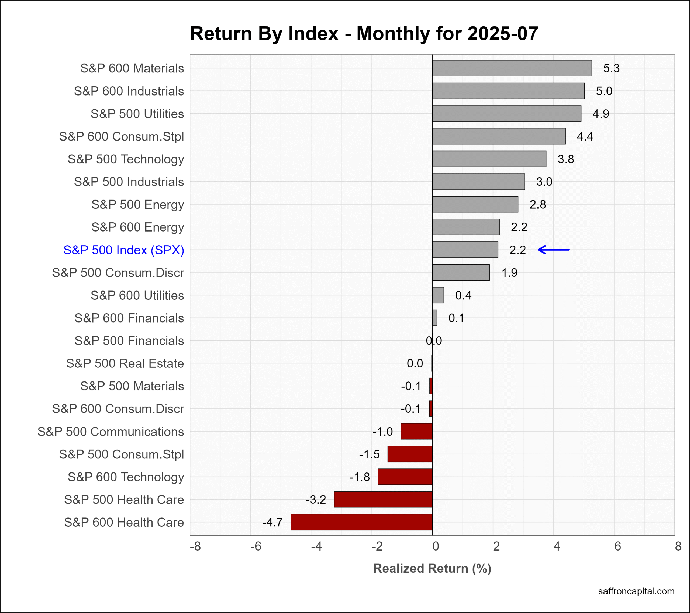Screen dimensions: 690x613
Task: Click the S&P 500 Industrials label
Action: (129, 182)
